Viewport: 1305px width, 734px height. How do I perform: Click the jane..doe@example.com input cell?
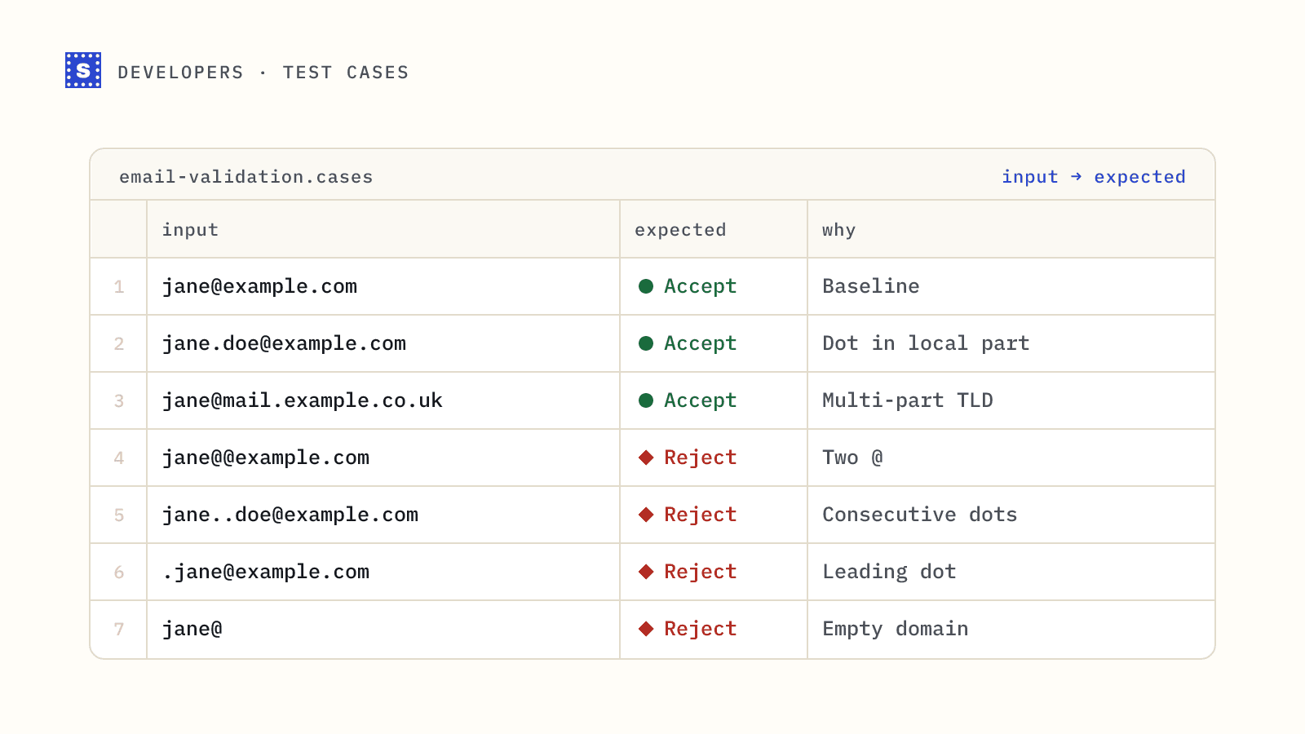click(x=383, y=515)
